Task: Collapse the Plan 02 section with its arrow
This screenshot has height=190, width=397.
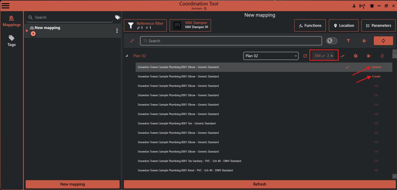Action: pyautogui.click(x=127, y=56)
